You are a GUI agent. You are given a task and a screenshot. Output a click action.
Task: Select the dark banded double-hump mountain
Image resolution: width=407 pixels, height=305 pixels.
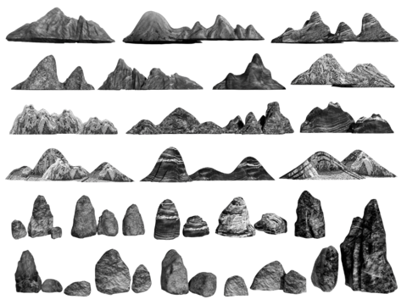pyautogui.click(x=207, y=164)
